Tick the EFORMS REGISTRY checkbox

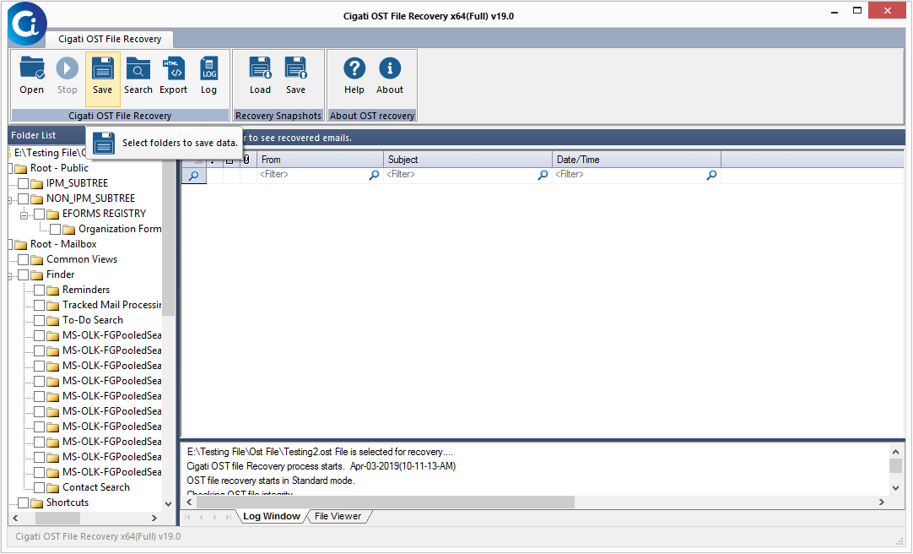[x=39, y=214]
